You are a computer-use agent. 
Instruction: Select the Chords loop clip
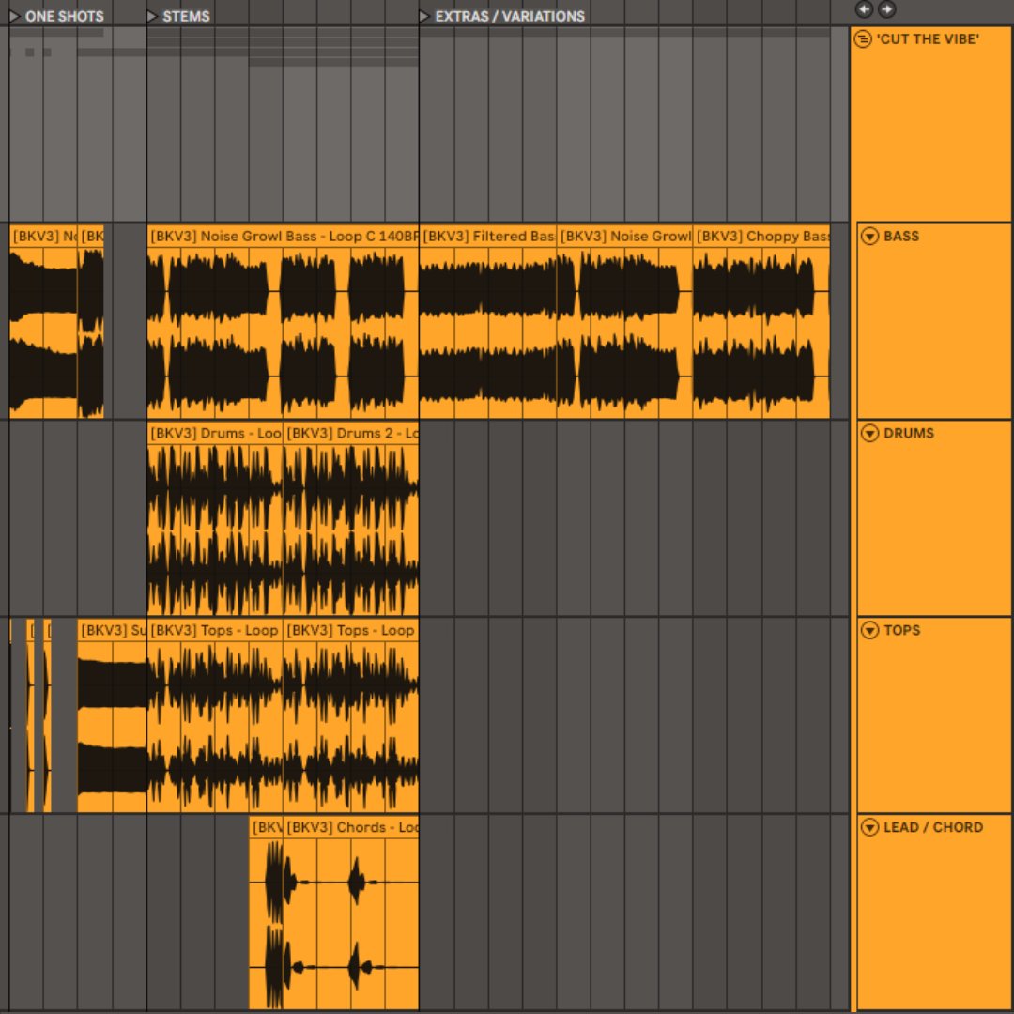351,828
